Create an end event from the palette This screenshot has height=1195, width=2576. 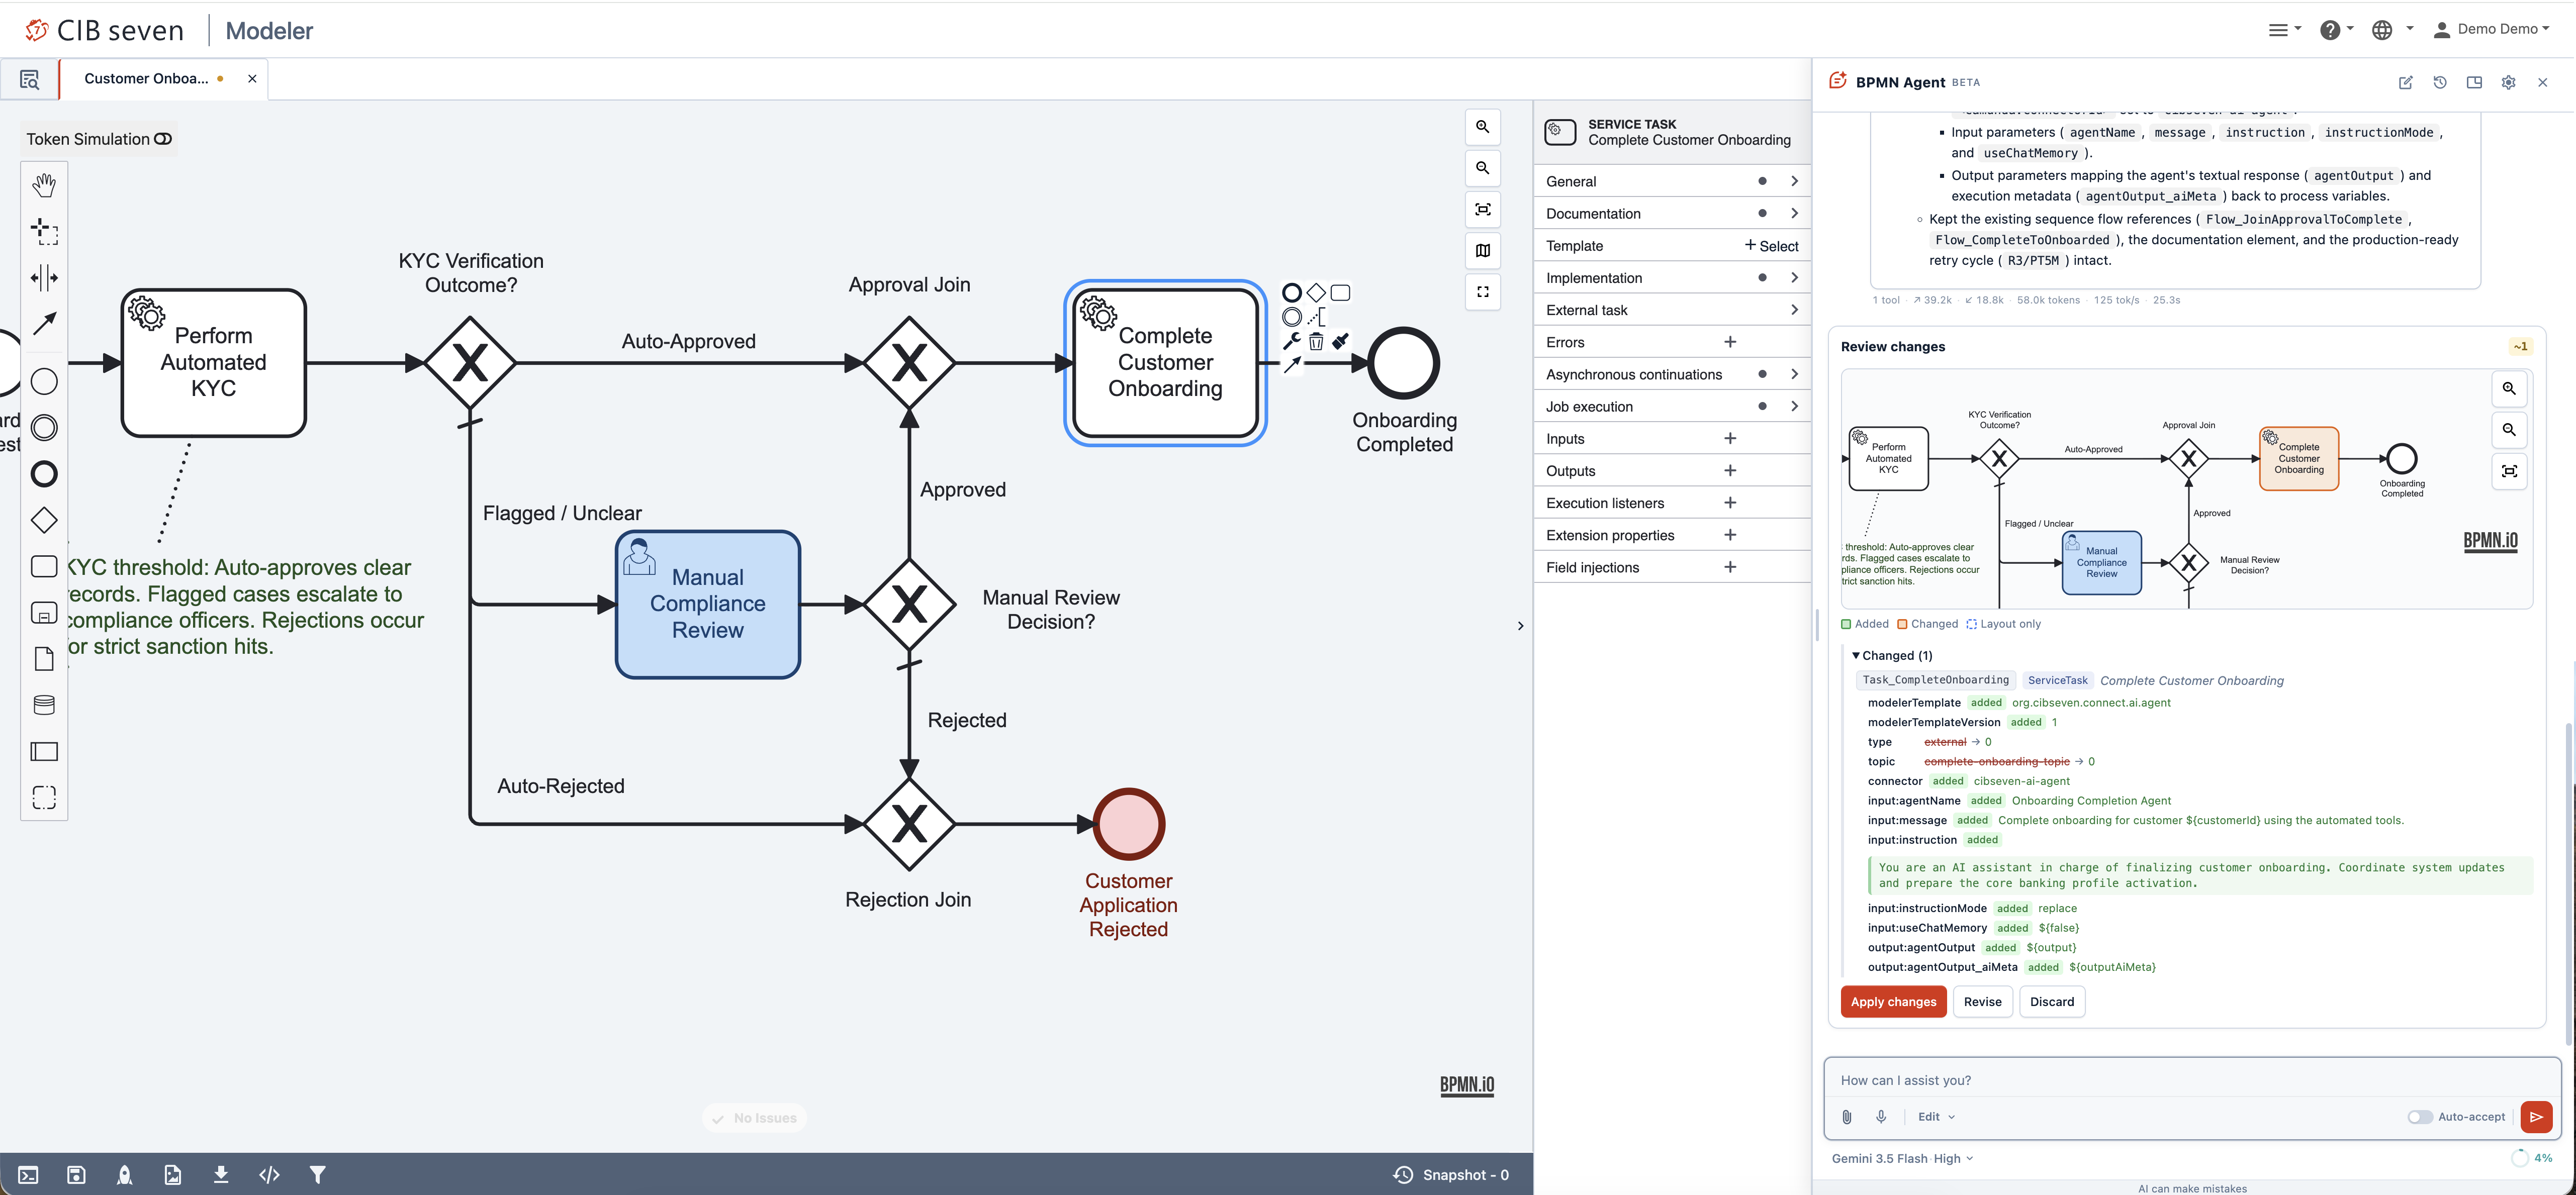point(44,474)
